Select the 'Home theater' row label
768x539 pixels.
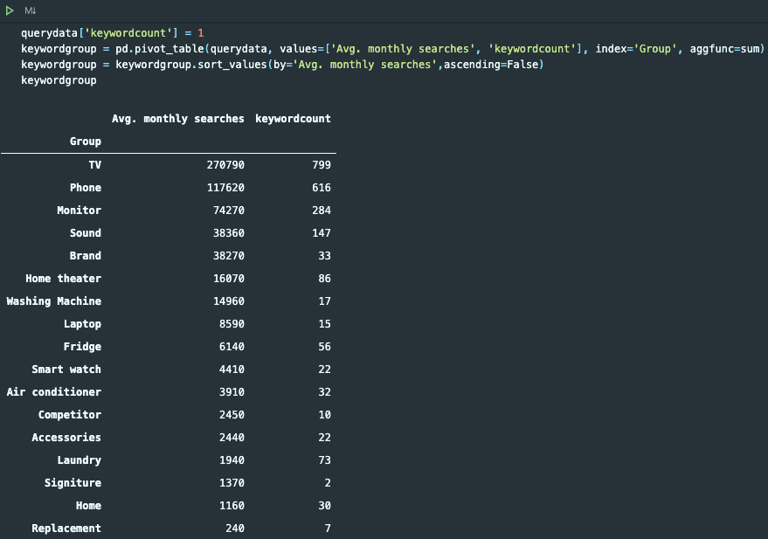click(63, 279)
